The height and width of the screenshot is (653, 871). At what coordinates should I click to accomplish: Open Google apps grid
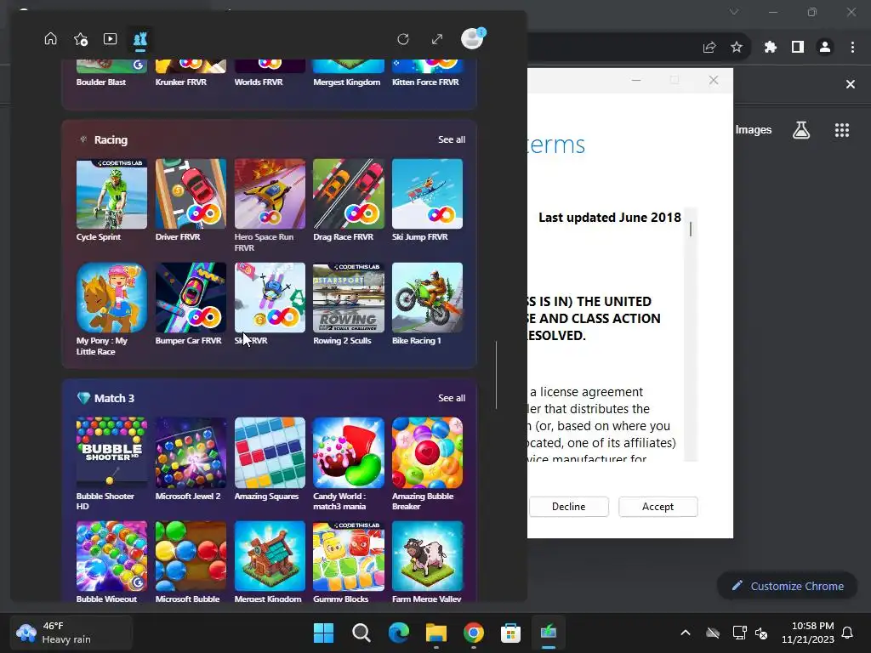click(x=842, y=130)
